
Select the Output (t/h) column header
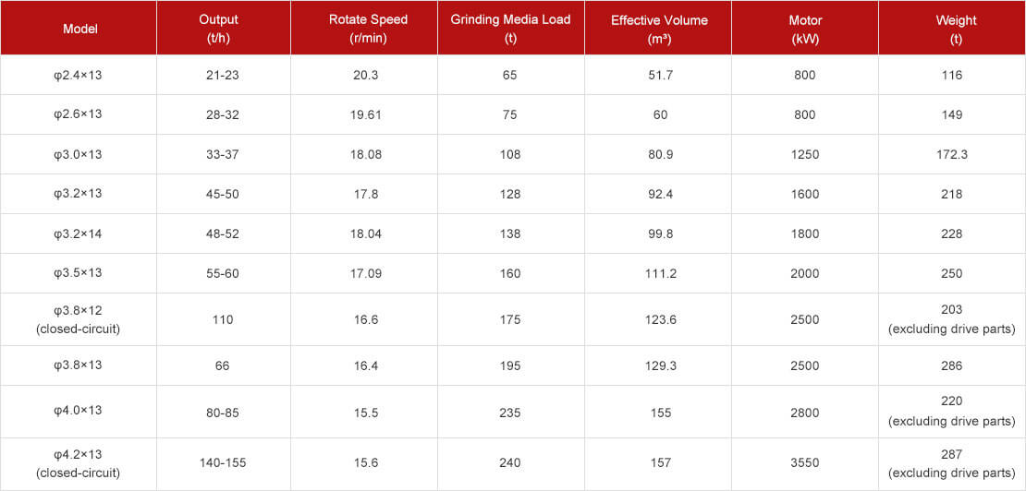pos(222,29)
